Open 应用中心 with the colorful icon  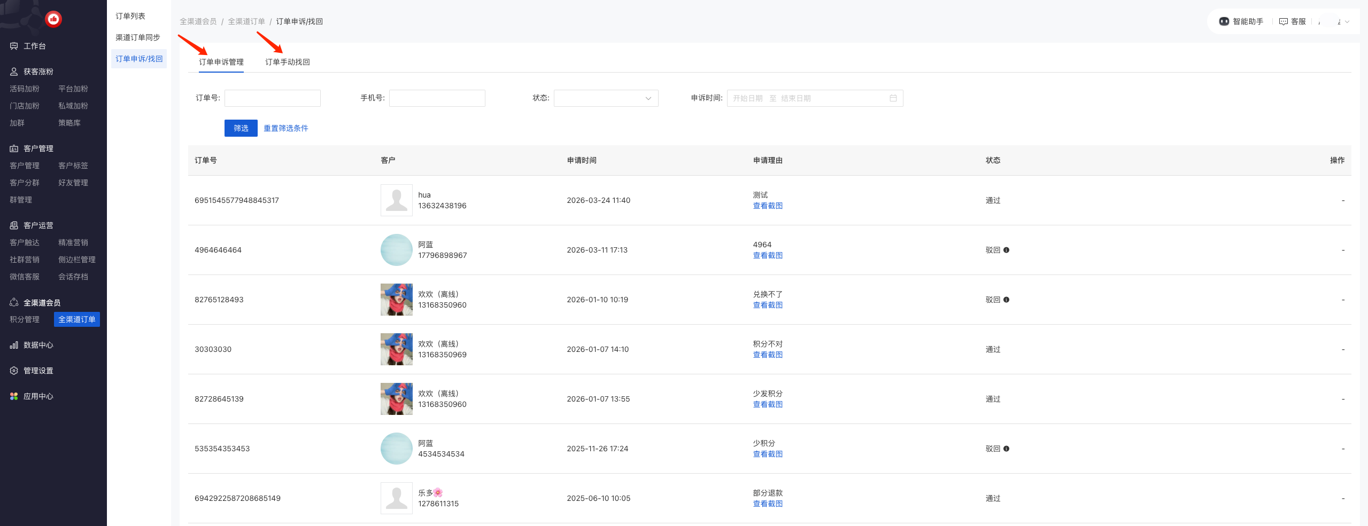coord(38,396)
